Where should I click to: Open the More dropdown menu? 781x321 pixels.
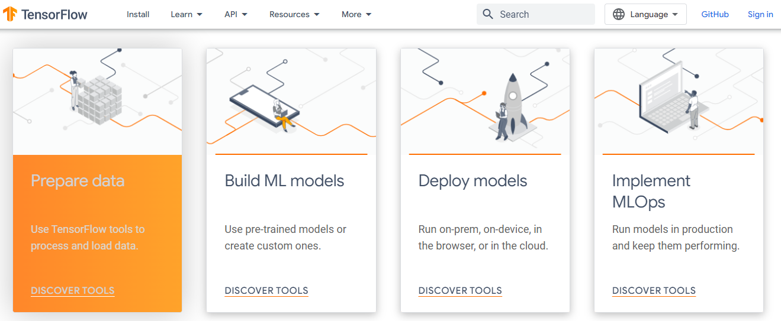click(x=356, y=14)
